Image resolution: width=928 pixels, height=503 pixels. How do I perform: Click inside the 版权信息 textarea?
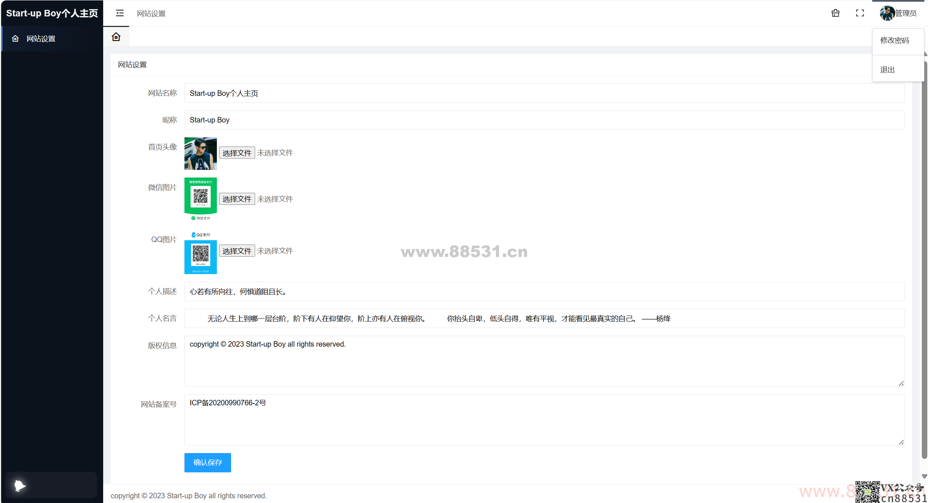pyautogui.click(x=544, y=361)
